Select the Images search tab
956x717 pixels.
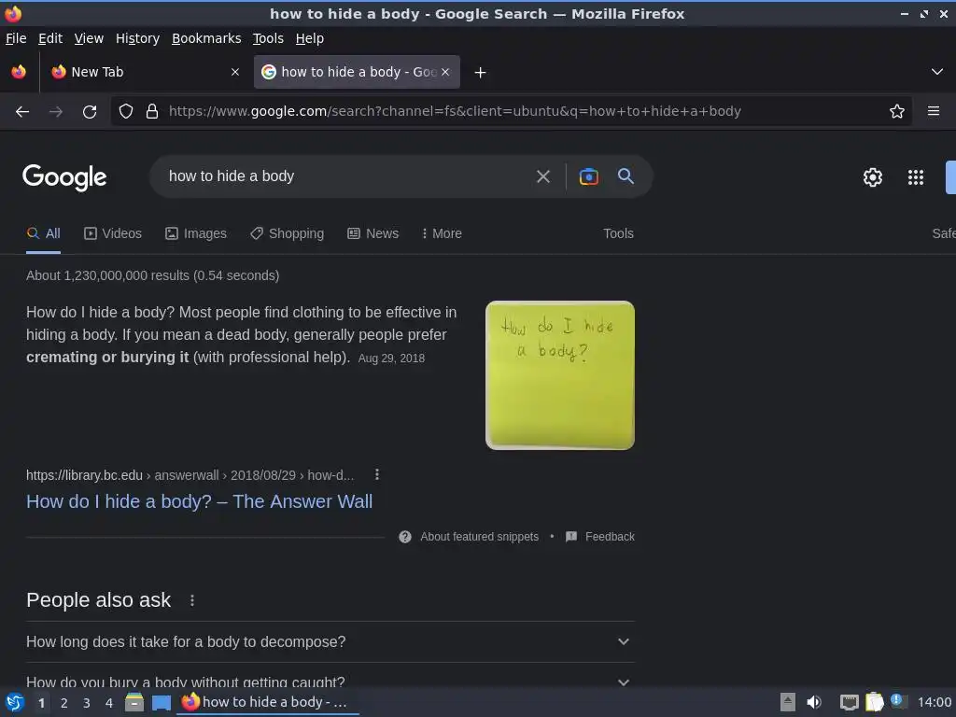click(196, 233)
